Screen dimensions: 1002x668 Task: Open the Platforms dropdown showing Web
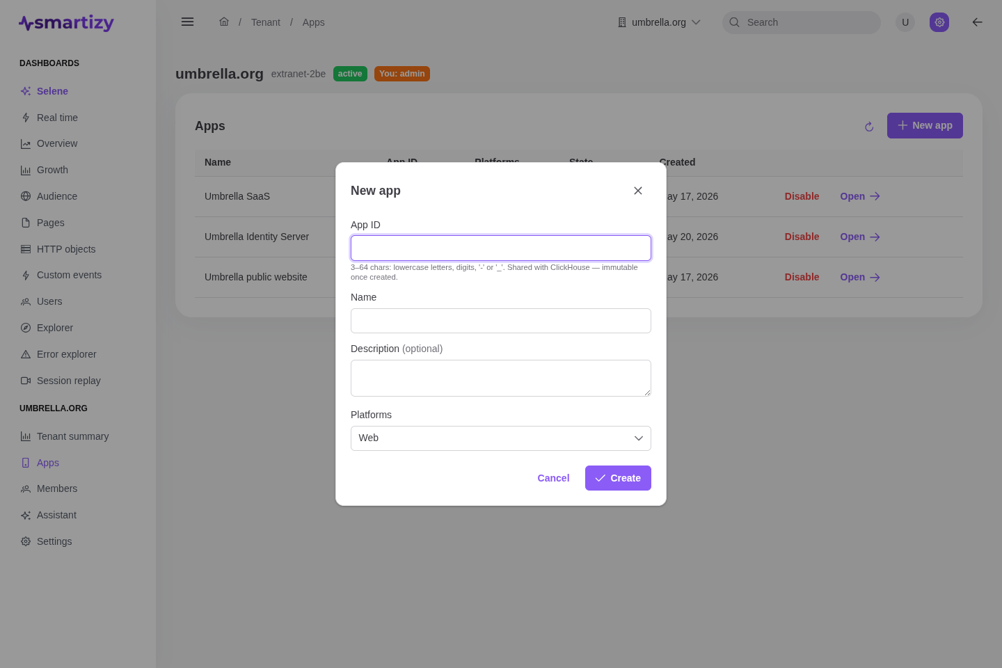click(x=501, y=438)
